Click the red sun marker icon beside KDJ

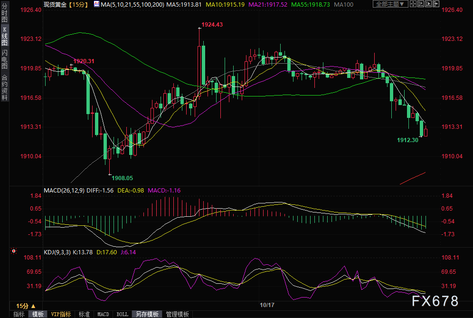14,251
